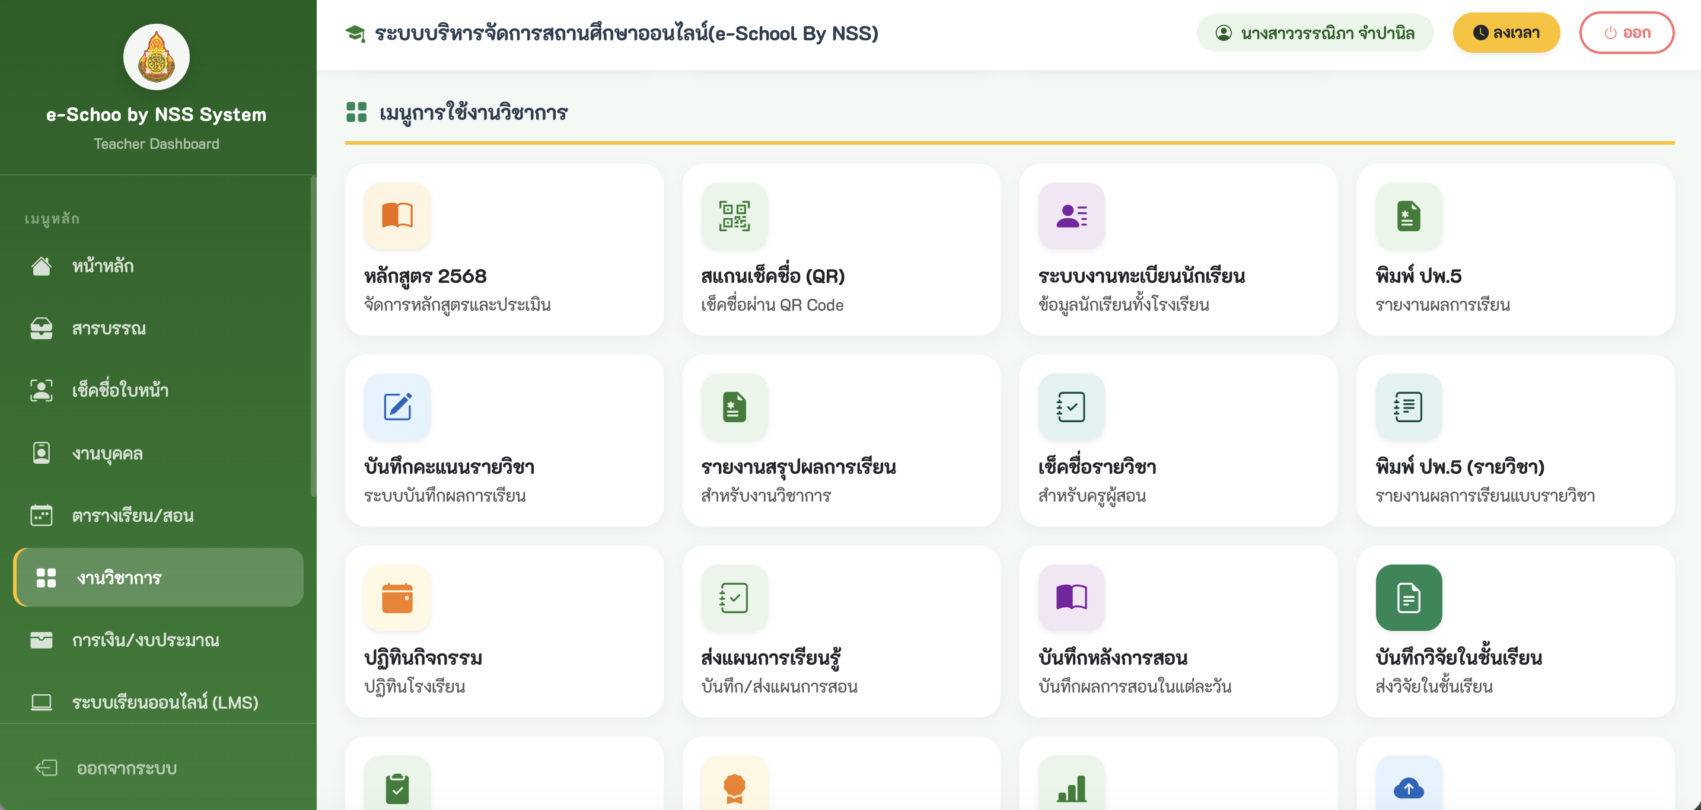Open the บันทึกวิจัยในชั้นเรียน card title

(x=1458, y=657)
